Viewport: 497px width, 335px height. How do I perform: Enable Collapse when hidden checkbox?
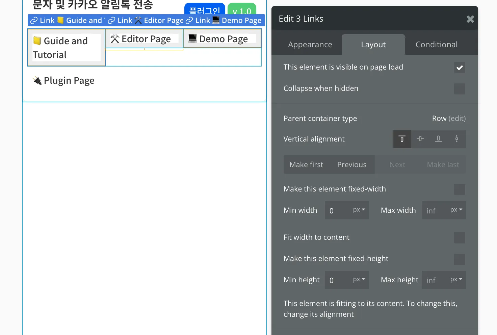460,89
